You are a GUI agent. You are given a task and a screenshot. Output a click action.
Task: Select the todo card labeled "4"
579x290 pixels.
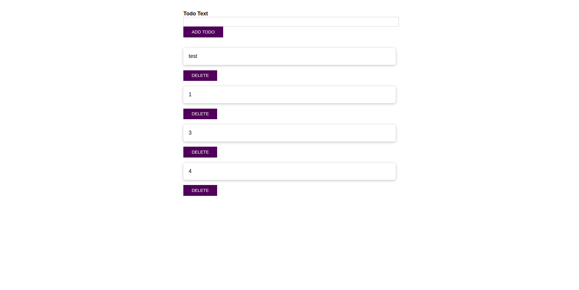coord(289,171)
